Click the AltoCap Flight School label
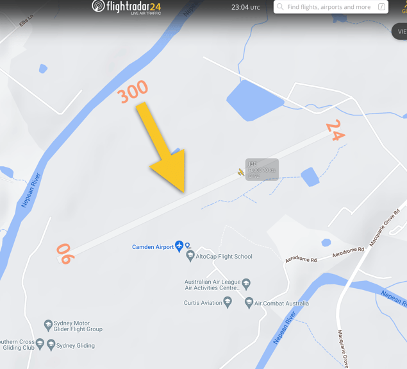 point(224,257)
